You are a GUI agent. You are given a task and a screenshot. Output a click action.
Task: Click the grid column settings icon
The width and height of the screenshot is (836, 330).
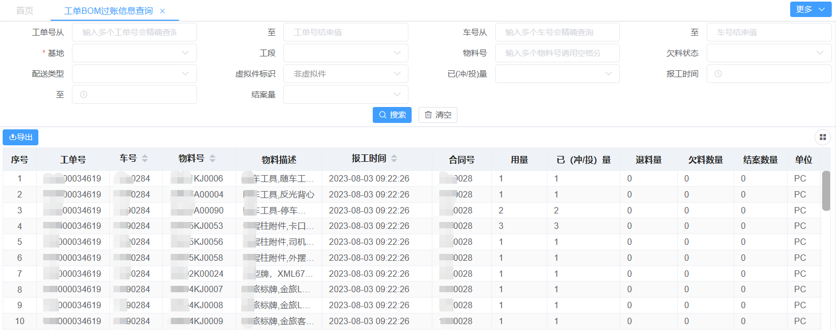tap(822, 137)
